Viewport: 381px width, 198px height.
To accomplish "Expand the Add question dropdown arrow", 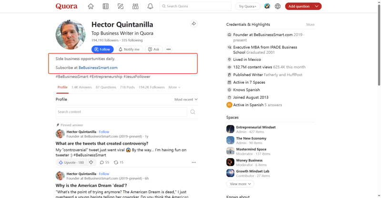I will click(317, 6).
